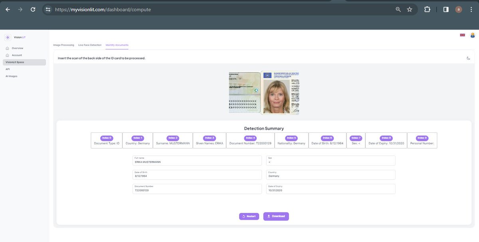Select the Index 5 Nationality: Germany card
This screenshot has height=242, width=479.
coord(291,140)
